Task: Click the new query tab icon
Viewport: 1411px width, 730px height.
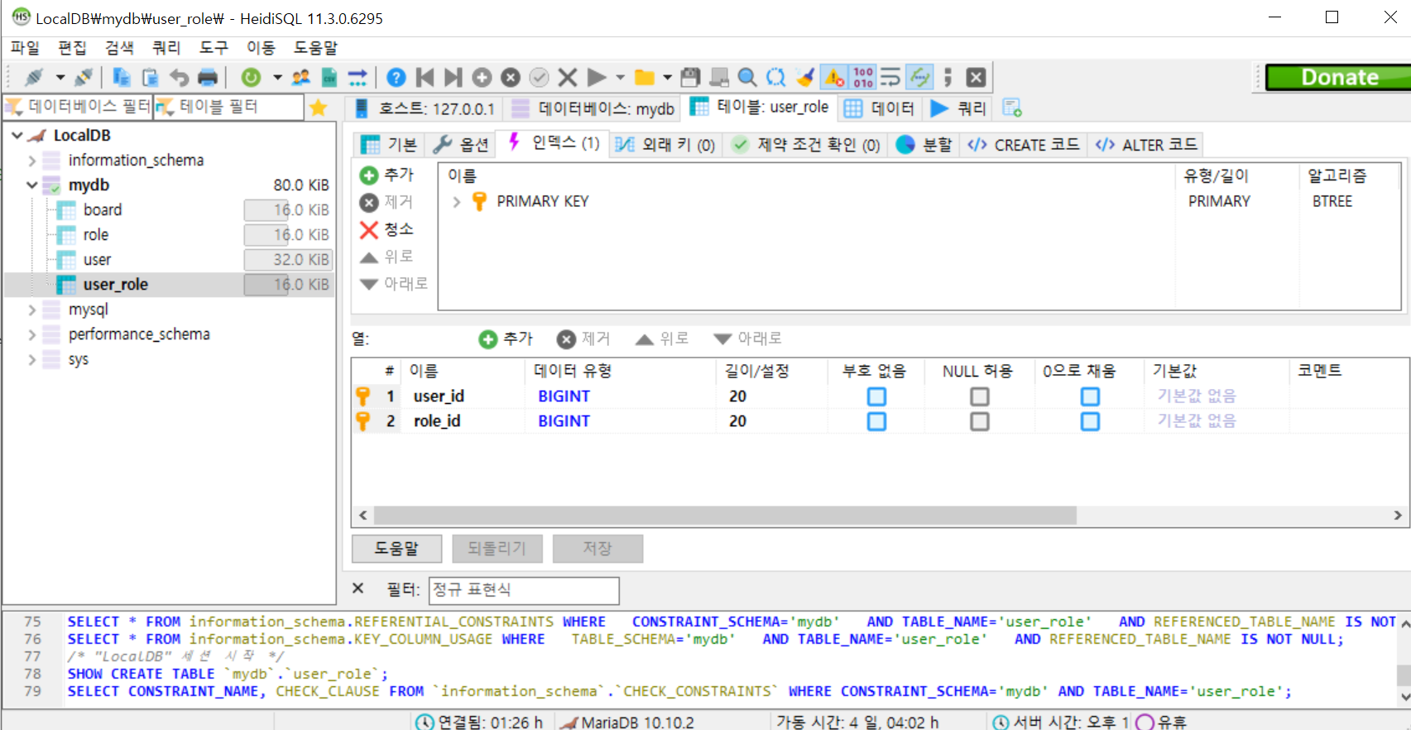Action: pyautogui.click(x=1011, y=108)
